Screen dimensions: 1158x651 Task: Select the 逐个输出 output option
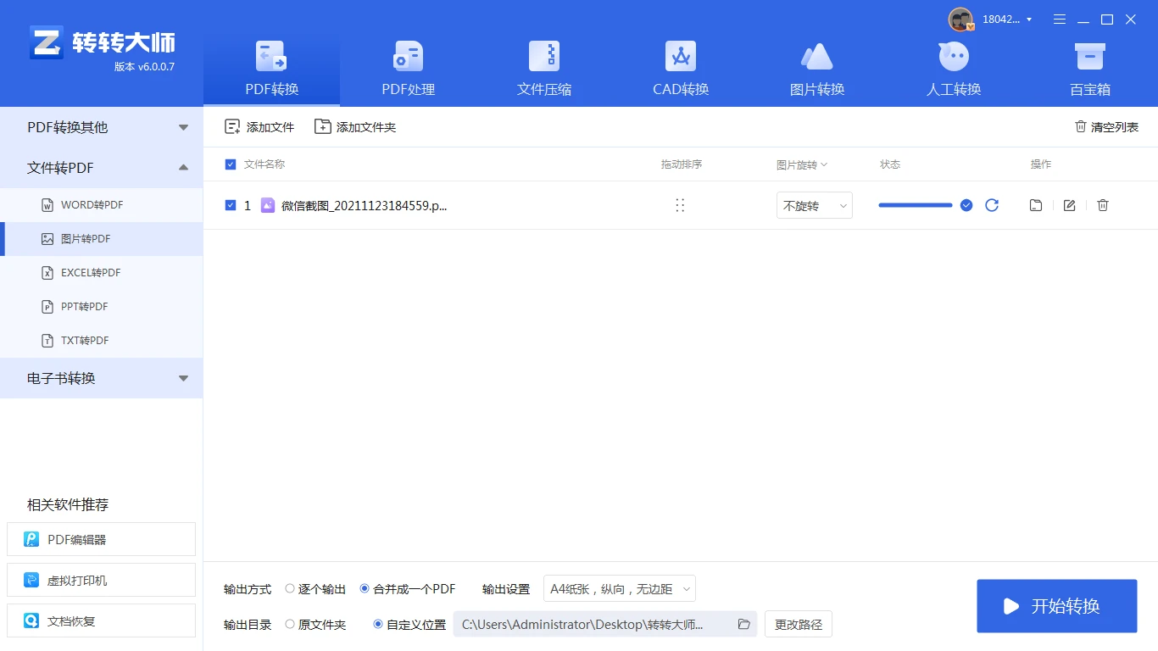click(290, 588)
